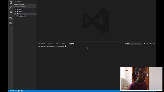Open the Debug view icon
Viewport: 164px width, 92px height.
[11, 18]
